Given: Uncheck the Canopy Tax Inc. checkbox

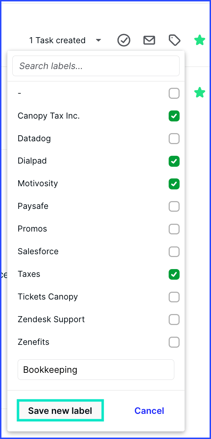Looking at the screenshot, I should point(174,116).
